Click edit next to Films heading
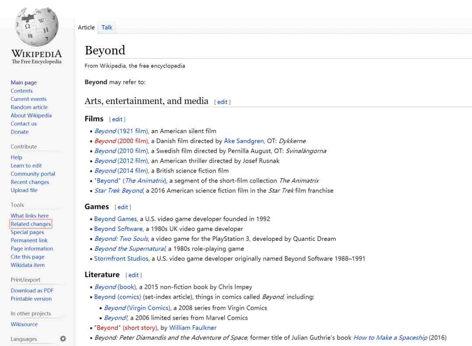 tap(118, 119)
